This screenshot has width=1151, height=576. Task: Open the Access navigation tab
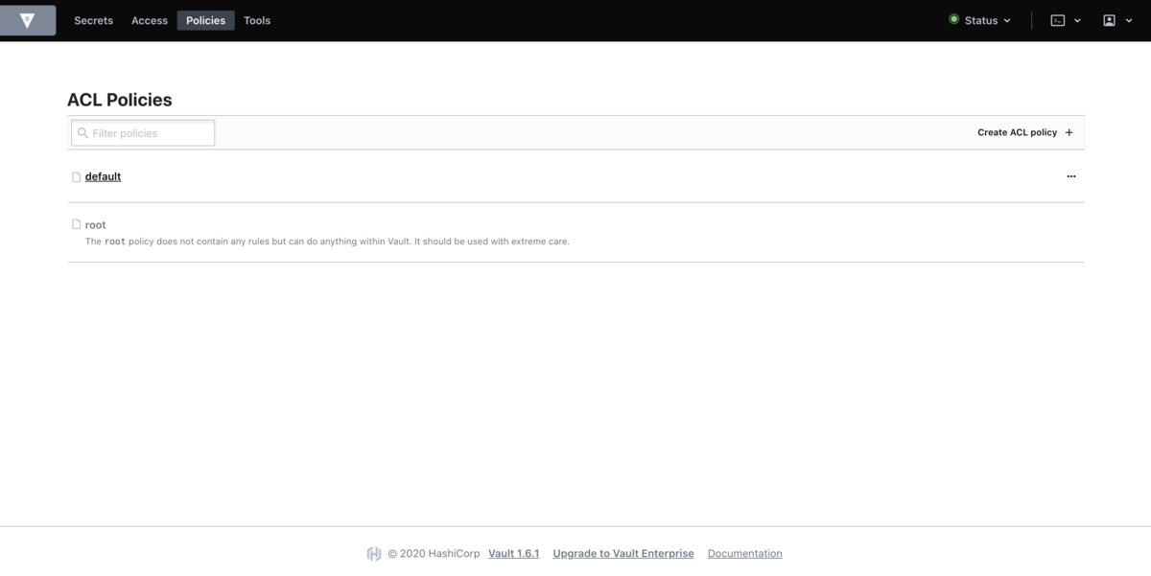click(150, 20)
